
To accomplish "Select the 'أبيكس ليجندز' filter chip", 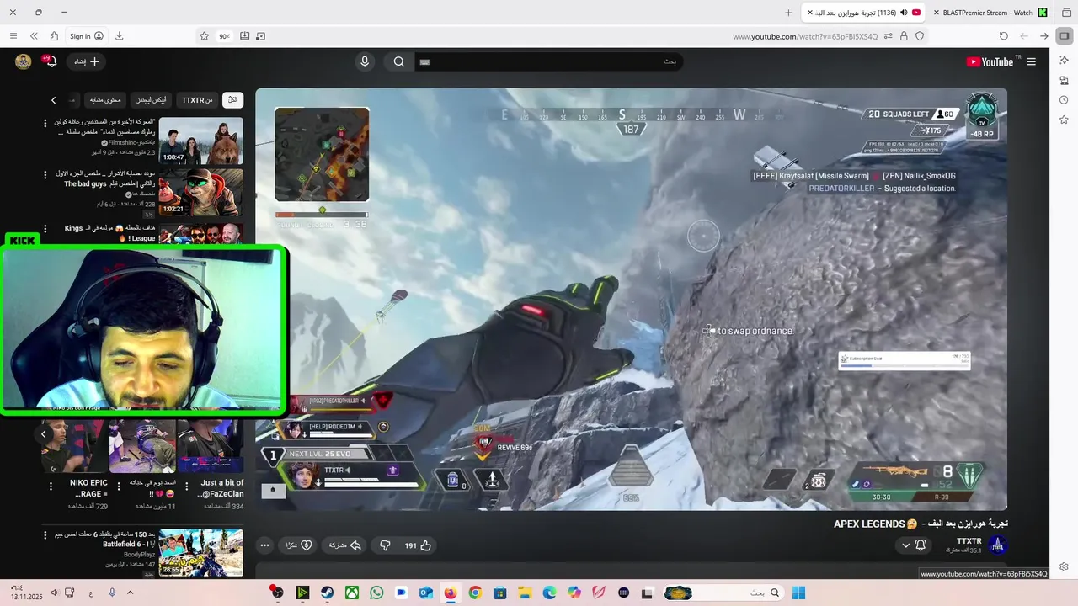I will [152, 100].
